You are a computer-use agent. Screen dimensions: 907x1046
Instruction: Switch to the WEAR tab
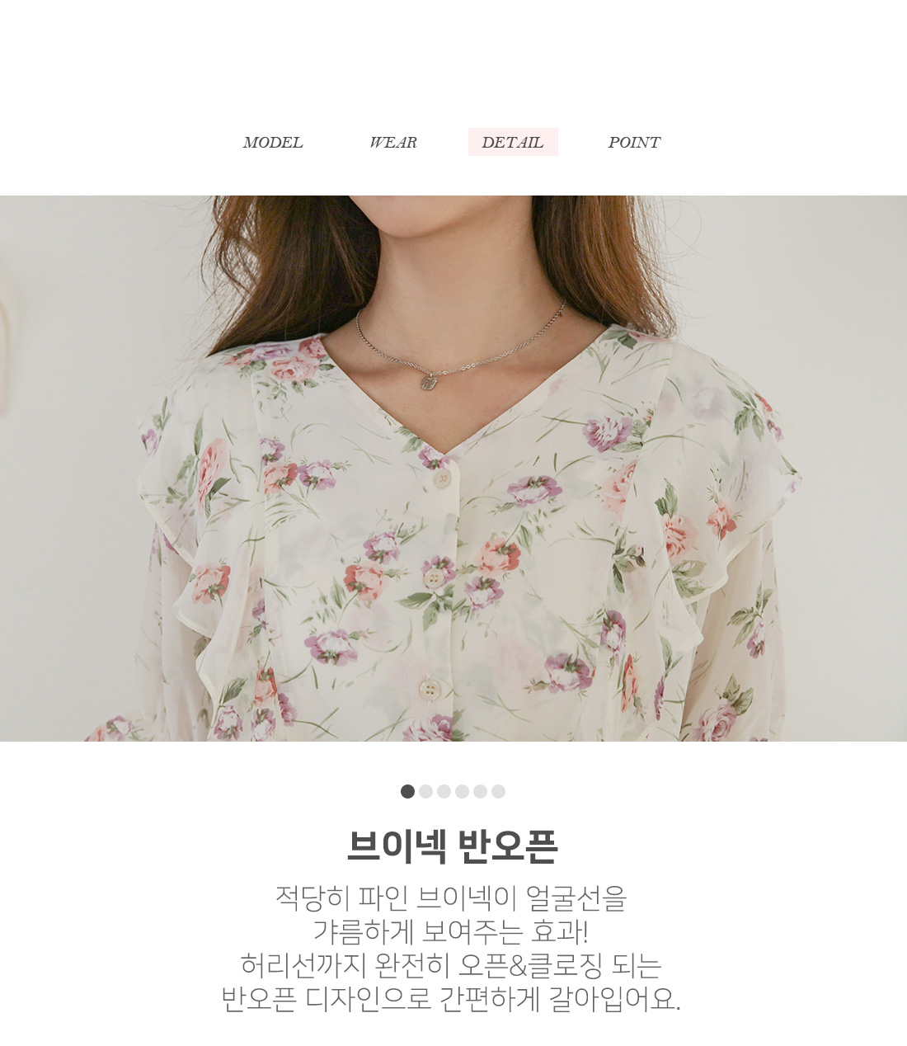[x=393, y=142]
